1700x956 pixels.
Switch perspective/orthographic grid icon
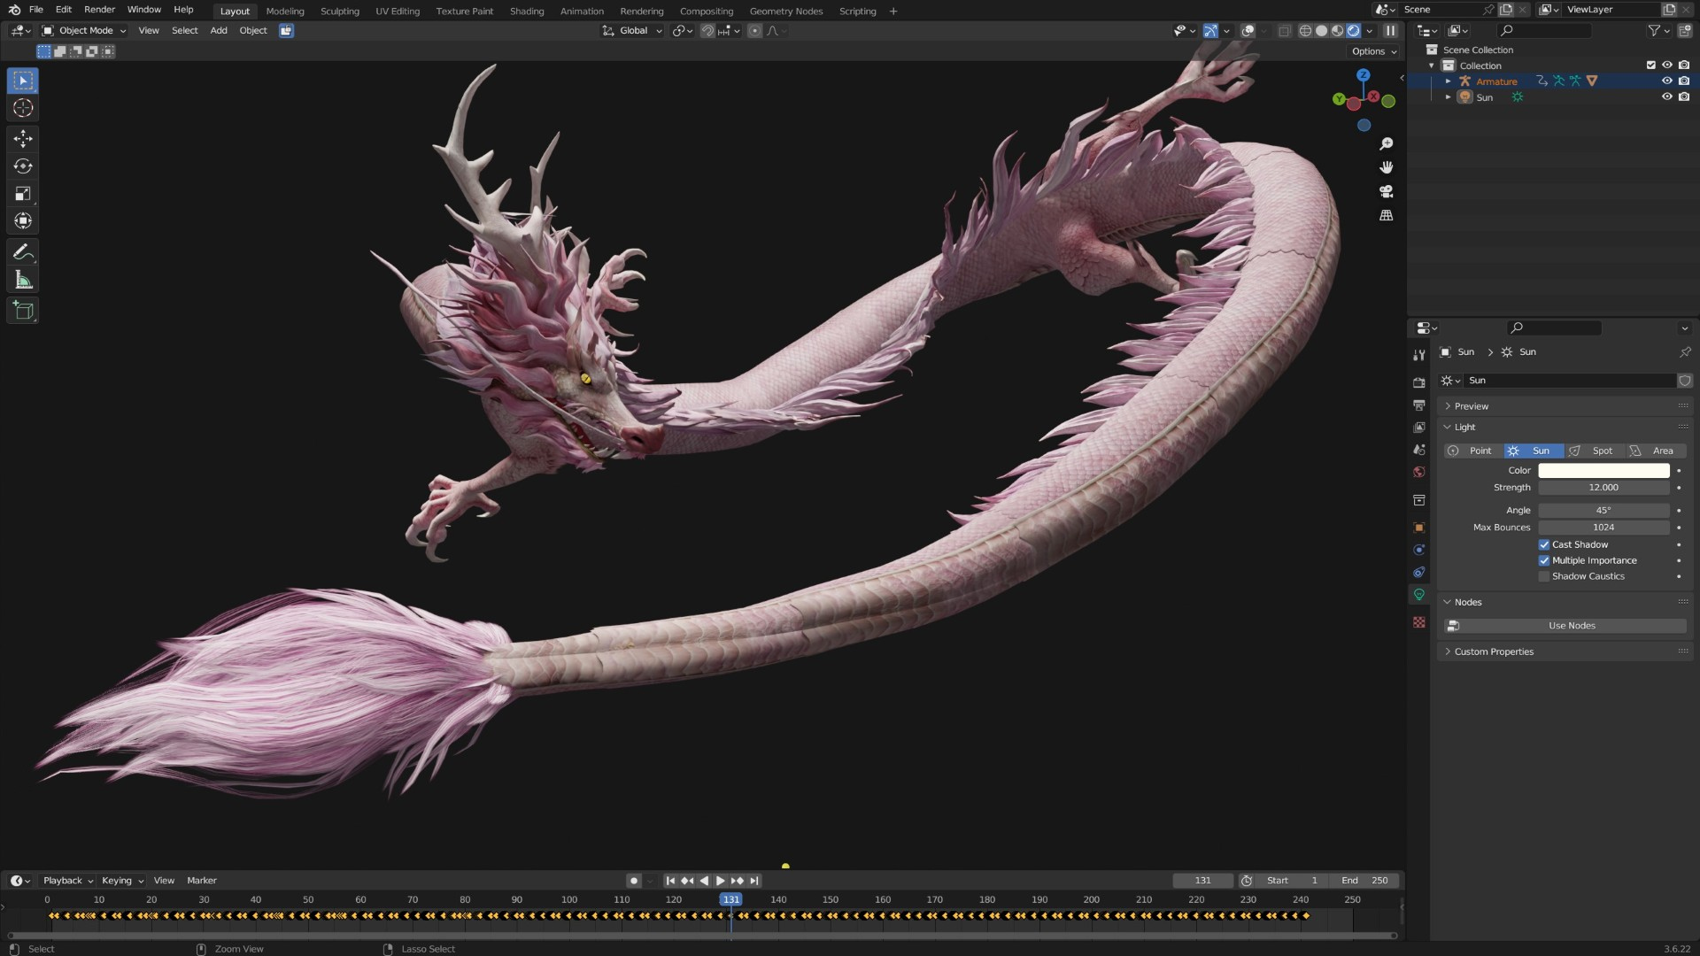1387,215
